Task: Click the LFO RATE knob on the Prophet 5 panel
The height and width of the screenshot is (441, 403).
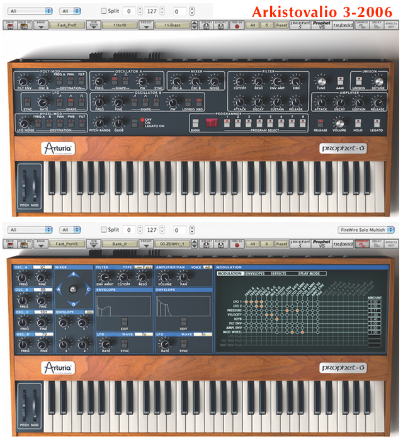Action: (43, 102)
